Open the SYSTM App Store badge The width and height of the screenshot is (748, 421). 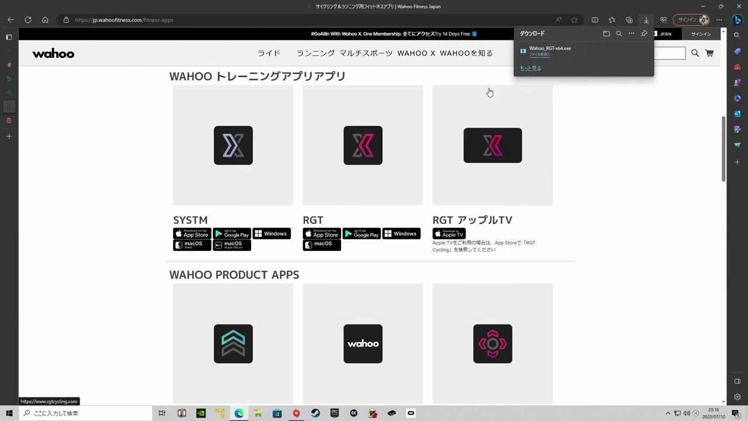pyautogui.click(x=192, y=234)
